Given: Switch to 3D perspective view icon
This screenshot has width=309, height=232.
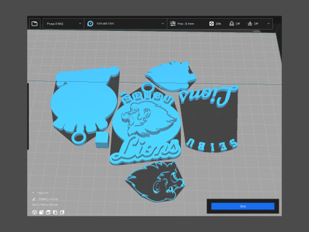Looking at the screenshot, I should point(34,212).
